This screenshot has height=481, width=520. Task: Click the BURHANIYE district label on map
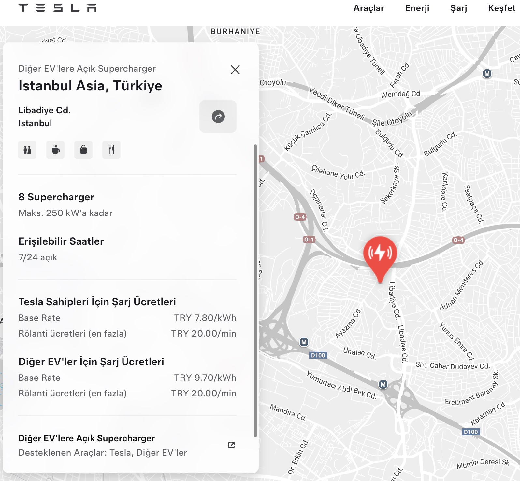pos(236,32)
